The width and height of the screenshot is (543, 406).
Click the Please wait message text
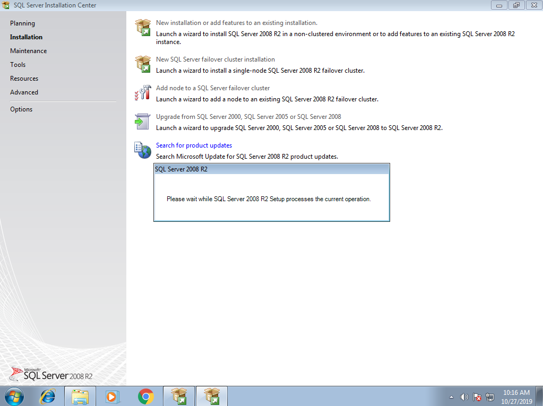(269, 199)
